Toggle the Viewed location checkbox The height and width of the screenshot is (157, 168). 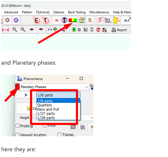coord(17,134)
